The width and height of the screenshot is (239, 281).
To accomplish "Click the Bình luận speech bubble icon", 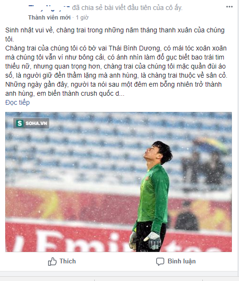I will [160, 261].
